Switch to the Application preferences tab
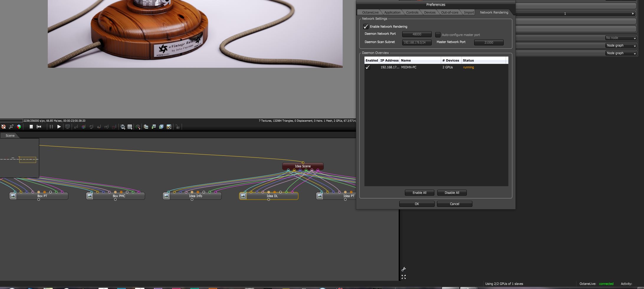The width and height of the screenshot is (644, 289). point(392,12)
